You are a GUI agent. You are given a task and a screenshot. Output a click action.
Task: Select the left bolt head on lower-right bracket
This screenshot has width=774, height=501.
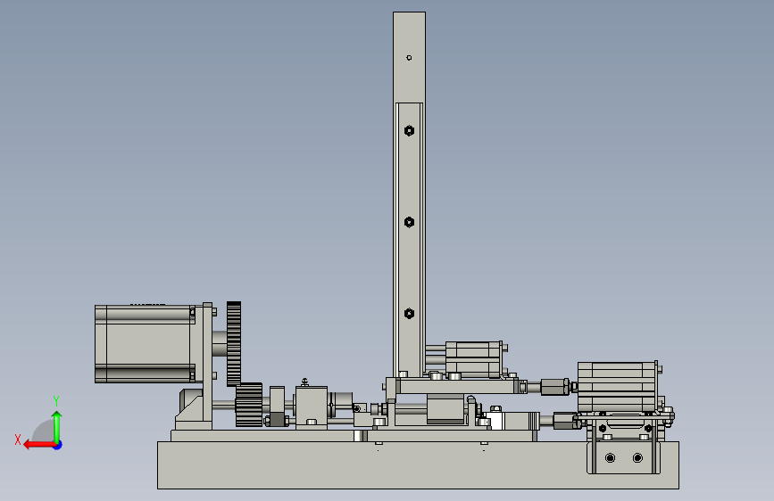point(610,458)
